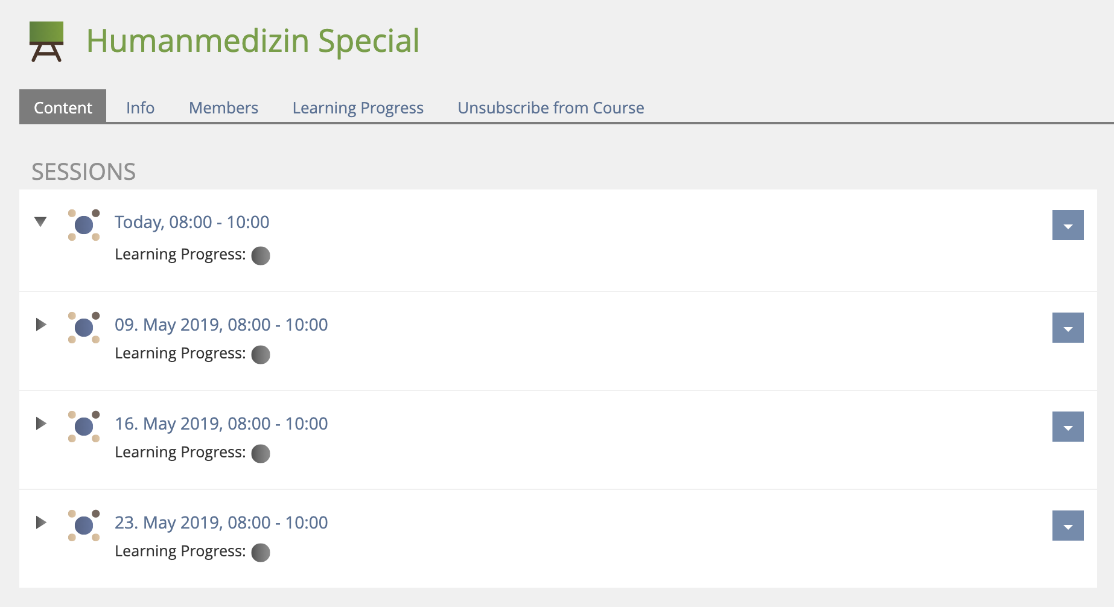Expand the 16. May 2019 session
Viewport: 1114px width, 607px height.
[41, 424]
